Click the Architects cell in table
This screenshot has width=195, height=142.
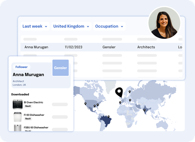pos(146,47)
